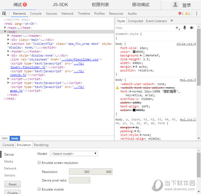The height and width of the screenshot is (194, 201).
Task: Expand the header element node
Action: click(x=8, y=35)
